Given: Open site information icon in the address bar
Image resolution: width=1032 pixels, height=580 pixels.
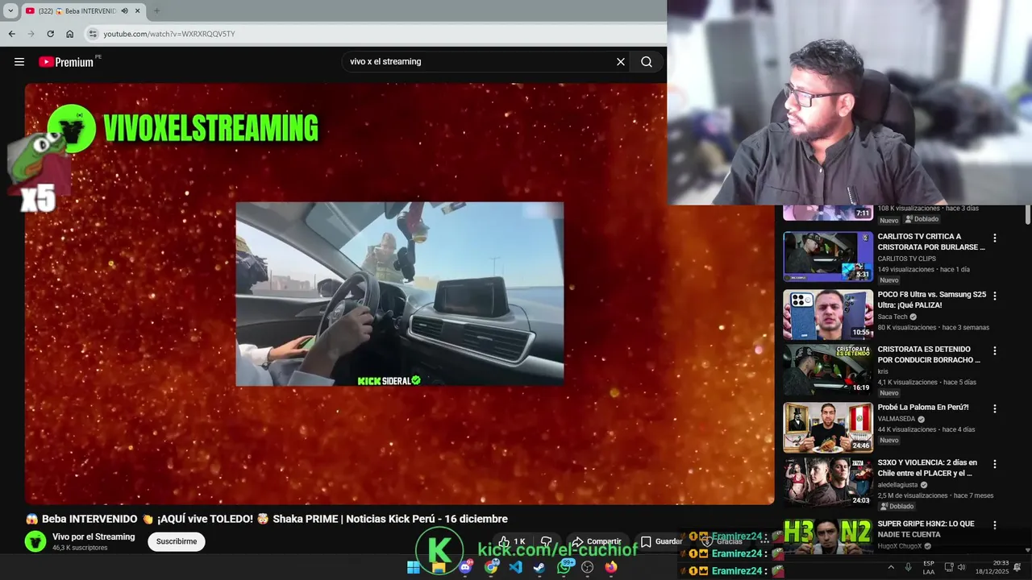Looking at the screenshot, I should coord(93,34).
